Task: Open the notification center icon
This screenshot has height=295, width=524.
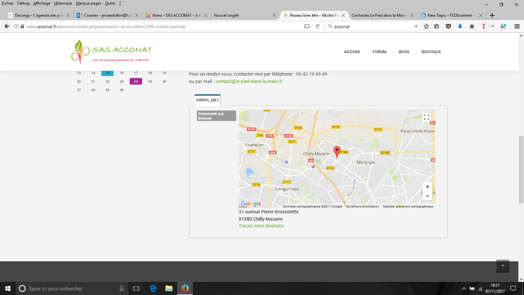Action: click(513, 288)
